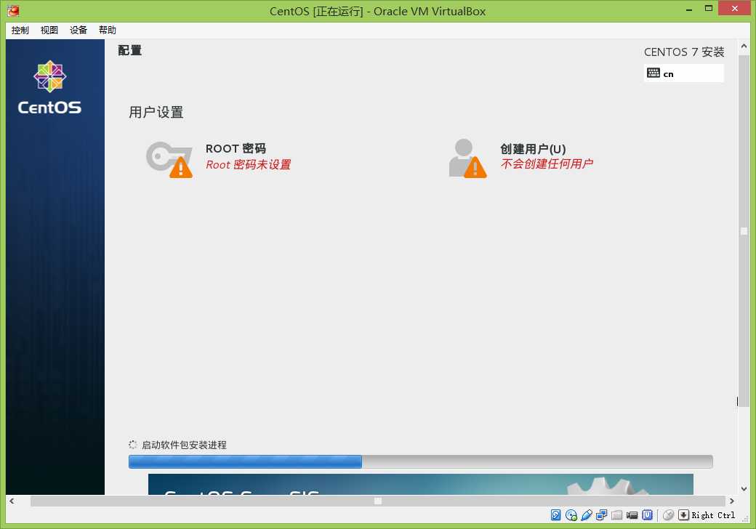This screenshot has width=756, height=529.
Task: Open the 控制 menu
Action: point(20,30)
